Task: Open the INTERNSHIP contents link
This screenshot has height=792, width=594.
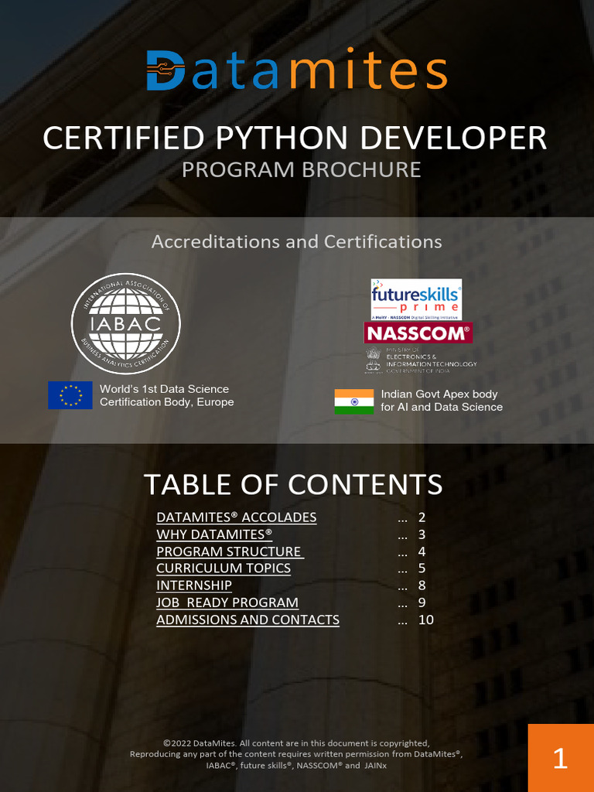Action: [194, 585]
